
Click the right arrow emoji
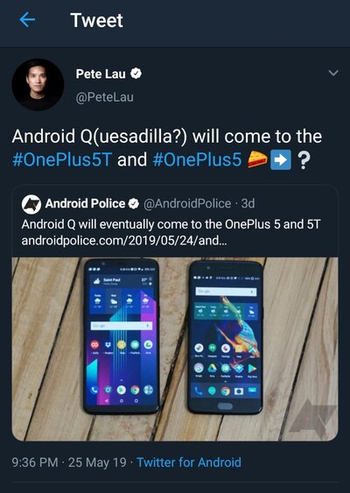click(x=281, y=159)
